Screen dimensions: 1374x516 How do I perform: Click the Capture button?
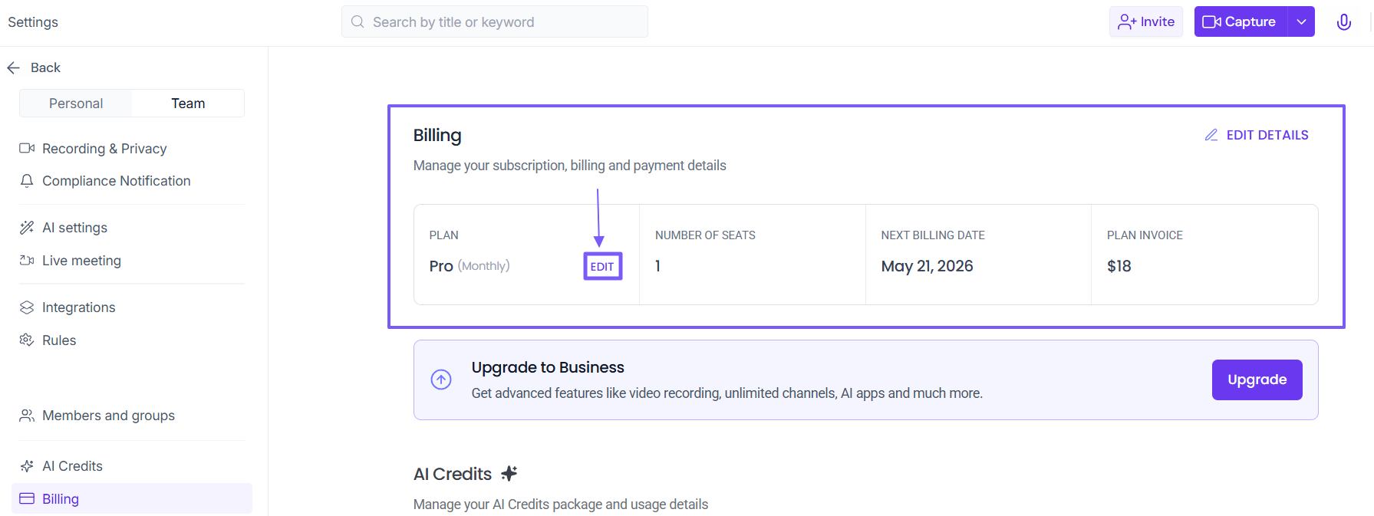click(1241, 21)
